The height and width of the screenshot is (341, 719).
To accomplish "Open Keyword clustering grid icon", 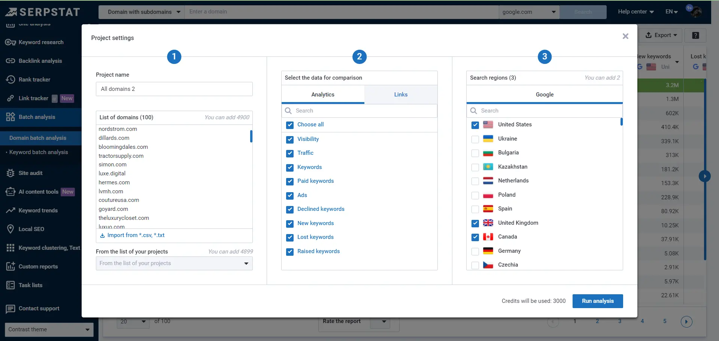I will (10, 248).
